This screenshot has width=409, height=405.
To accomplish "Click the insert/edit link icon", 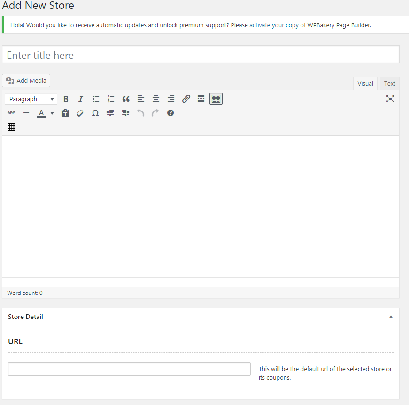I will click(186, 99).
